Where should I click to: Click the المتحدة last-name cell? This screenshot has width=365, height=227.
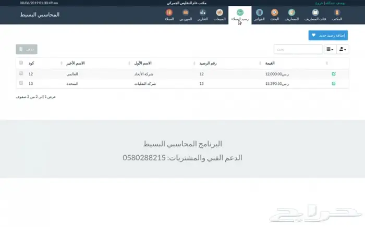pyautogui.click(x=72, y=84)
